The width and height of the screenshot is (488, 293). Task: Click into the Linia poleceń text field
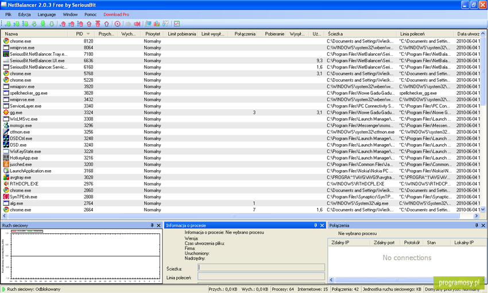[x=261, y=276]
